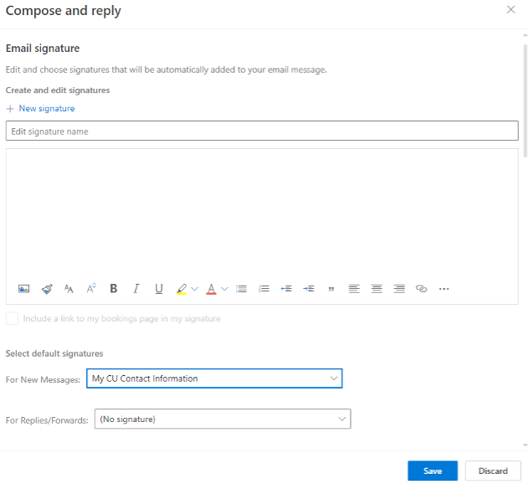This screenshot has height=489, width=529.
Task: Open the Font size option
Action: [69, 289]
